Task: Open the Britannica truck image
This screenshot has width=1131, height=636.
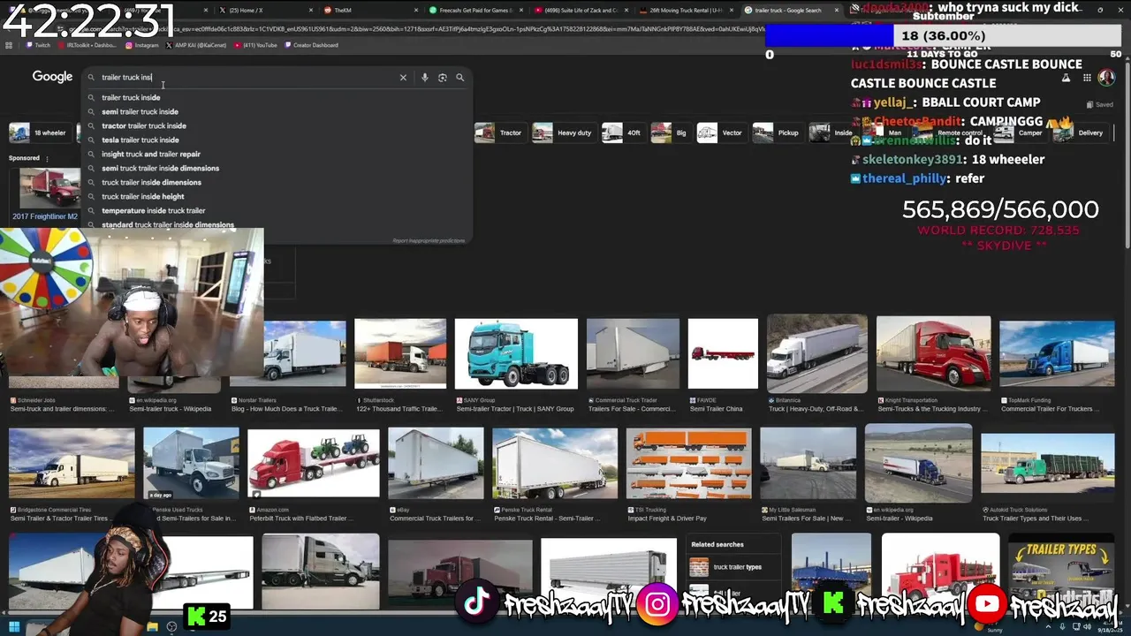Action: point(817,353)
